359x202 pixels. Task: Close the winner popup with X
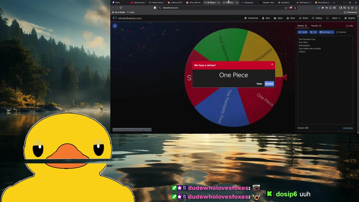tap(272, 65)
